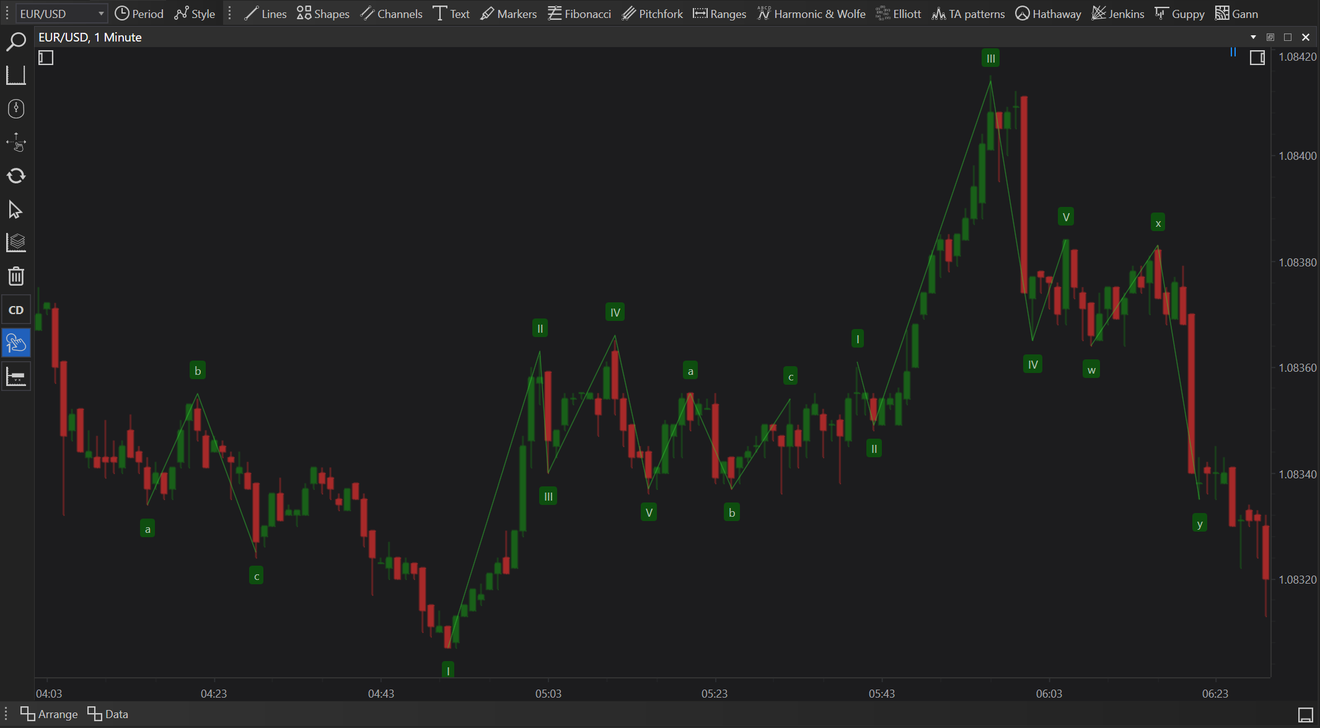The height and width of the screenshot is (728, 1320).
Task: Click the refresh arrows icon in sidebar
Action: tap(15, 176)
